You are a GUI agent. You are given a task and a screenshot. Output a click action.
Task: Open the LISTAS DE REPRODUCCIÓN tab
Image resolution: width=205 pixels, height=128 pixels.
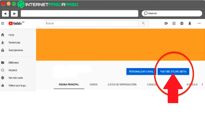click(x=122, y=84)
